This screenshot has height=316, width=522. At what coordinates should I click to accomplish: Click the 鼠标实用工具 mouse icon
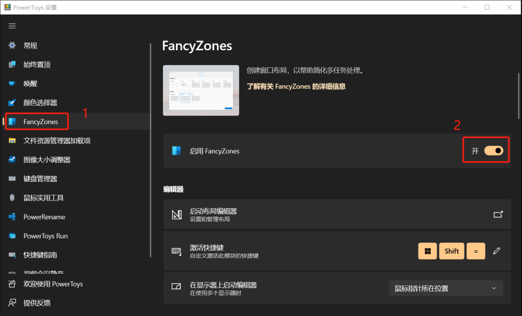click(x=12, y=198)
